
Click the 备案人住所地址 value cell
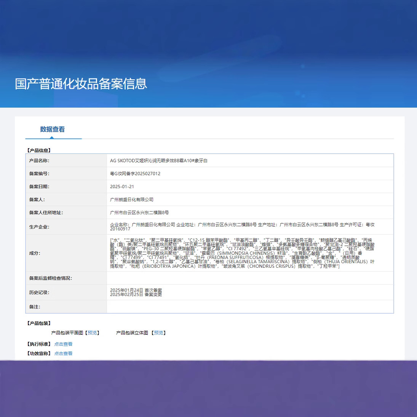click(250, 212)
